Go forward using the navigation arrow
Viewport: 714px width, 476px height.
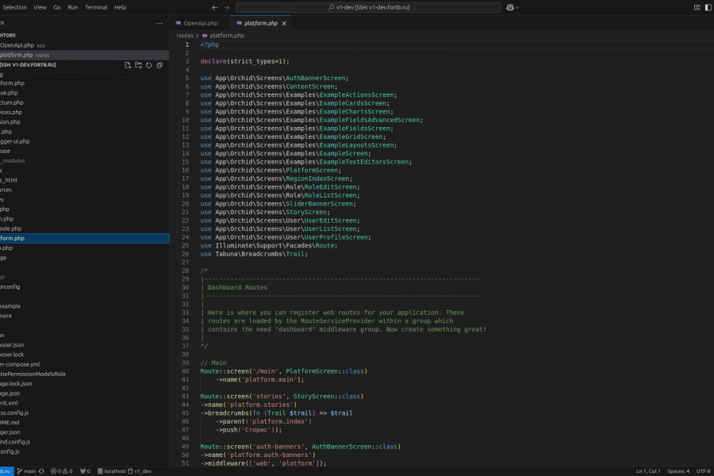[x=226, y=7]
